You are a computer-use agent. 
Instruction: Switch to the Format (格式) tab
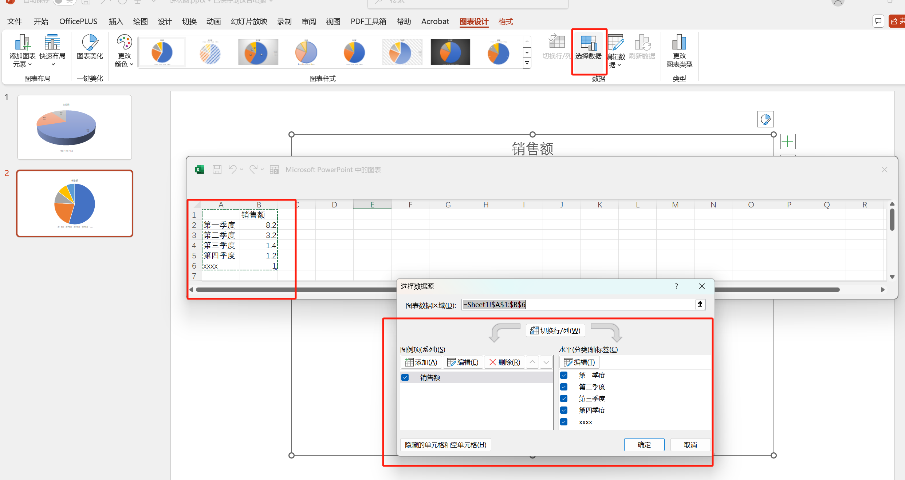505,21
